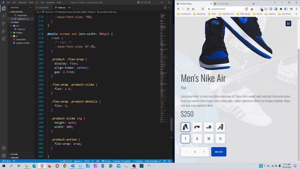This screenshot has width=300, height=169.
Task: Select the grey shoe thumbnail
Action: point(220,127)
